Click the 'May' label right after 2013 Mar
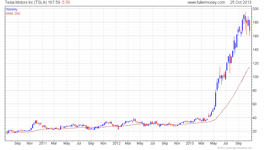Screen dimensions: 275x150 pos(213,143)
